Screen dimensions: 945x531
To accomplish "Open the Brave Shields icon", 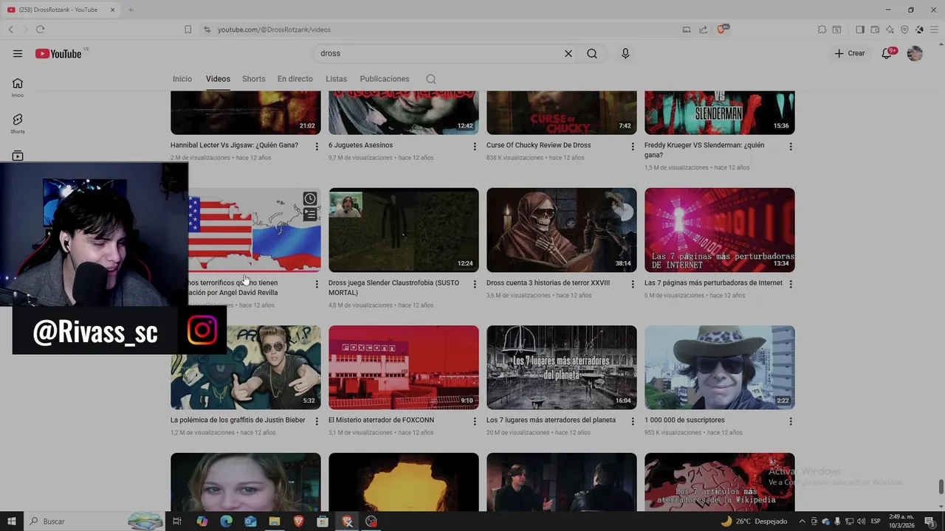I will pyautogui.click(x=722, y=29).
